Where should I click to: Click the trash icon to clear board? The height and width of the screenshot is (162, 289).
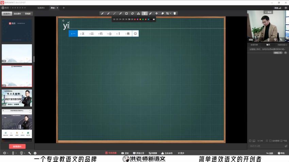click(175, 14)
